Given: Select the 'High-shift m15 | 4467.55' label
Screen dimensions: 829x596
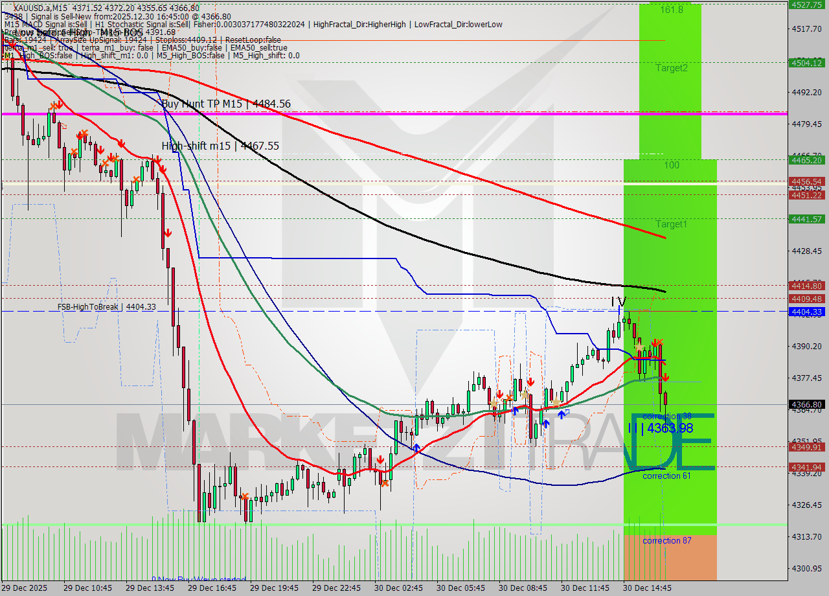Looking at the screenshot, I should click(x=221, y=146).
